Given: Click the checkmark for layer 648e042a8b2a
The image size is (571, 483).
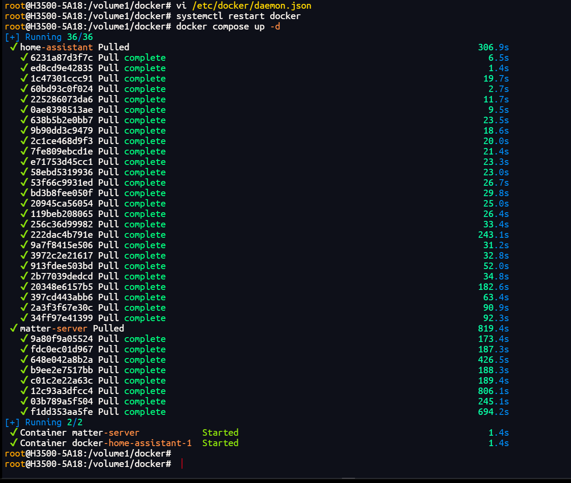Looking at the screenshot, I should pyautogui.click(x=24, y=359).
